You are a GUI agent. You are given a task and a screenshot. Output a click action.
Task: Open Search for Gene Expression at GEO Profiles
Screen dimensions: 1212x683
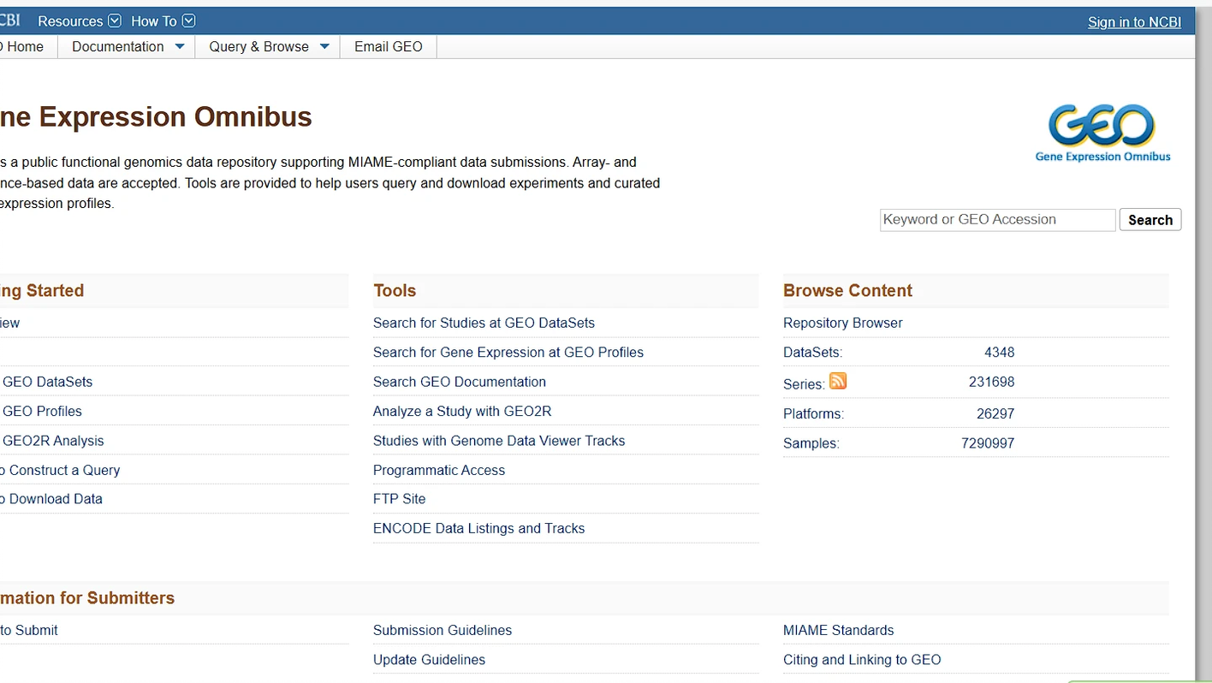coord(508,352)
